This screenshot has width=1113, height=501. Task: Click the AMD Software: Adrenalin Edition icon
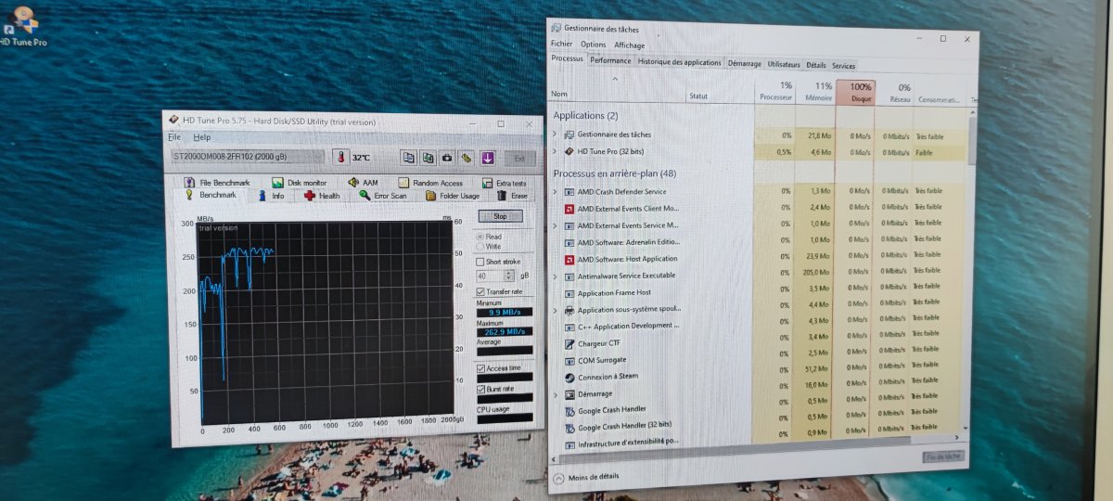coord(569,241)
